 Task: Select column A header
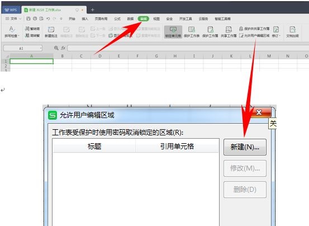31,56
